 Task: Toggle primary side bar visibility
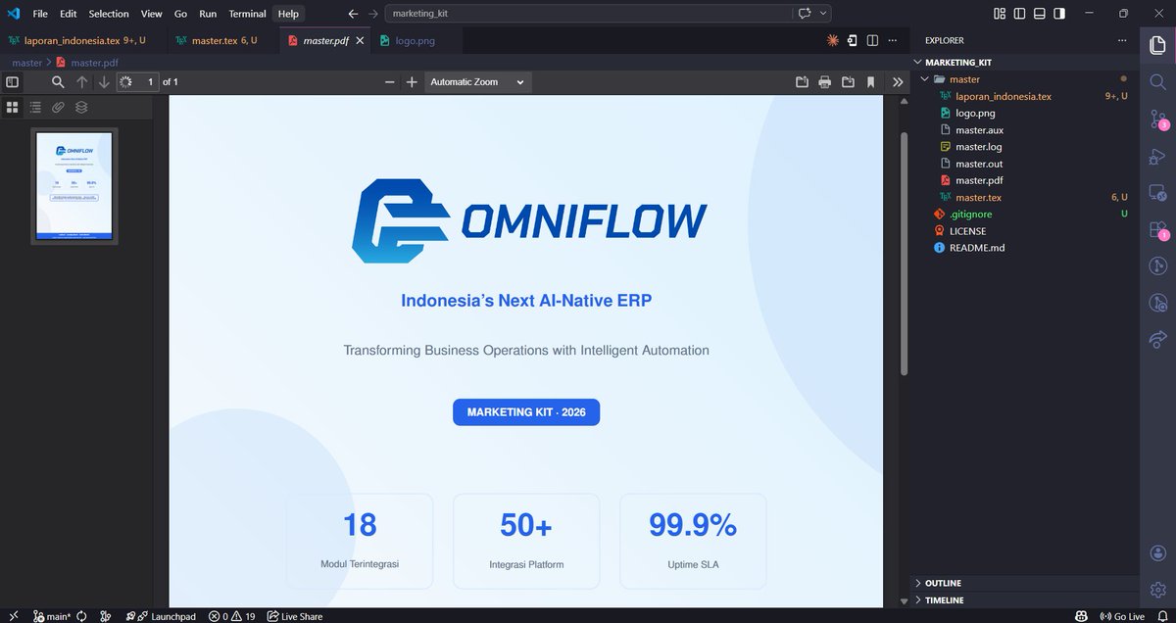click(x=1020, y=14)
